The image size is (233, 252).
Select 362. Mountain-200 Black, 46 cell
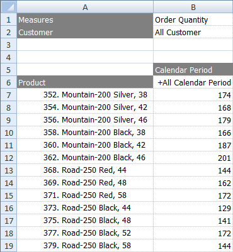85,158
